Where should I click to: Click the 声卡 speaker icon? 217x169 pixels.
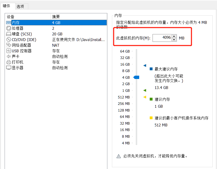[x=8, y=56]
